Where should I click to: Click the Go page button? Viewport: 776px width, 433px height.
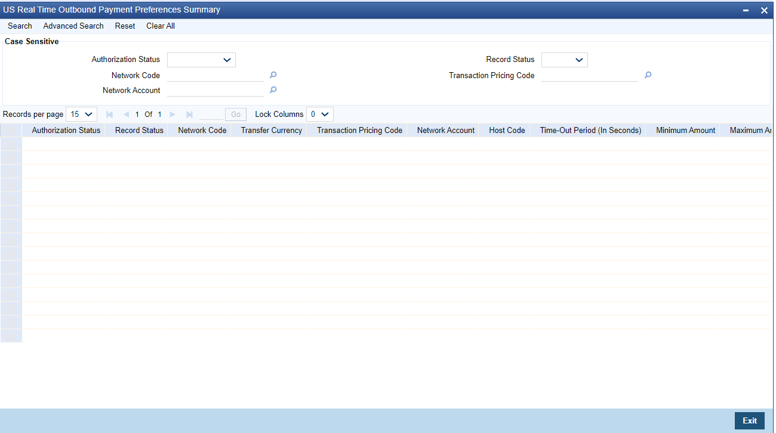click(236, 114)
